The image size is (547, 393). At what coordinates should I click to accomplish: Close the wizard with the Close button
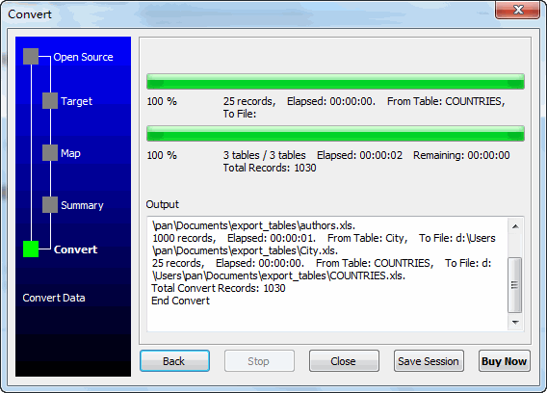coord(344,361)
